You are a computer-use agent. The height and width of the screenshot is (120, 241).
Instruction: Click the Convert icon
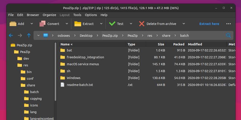pyautogui.click(x=42, y=24)
